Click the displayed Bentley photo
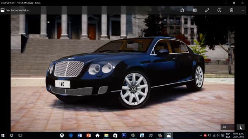Viewport: 248px width, 139px height. pyautogui.click(x=122, y=73)
